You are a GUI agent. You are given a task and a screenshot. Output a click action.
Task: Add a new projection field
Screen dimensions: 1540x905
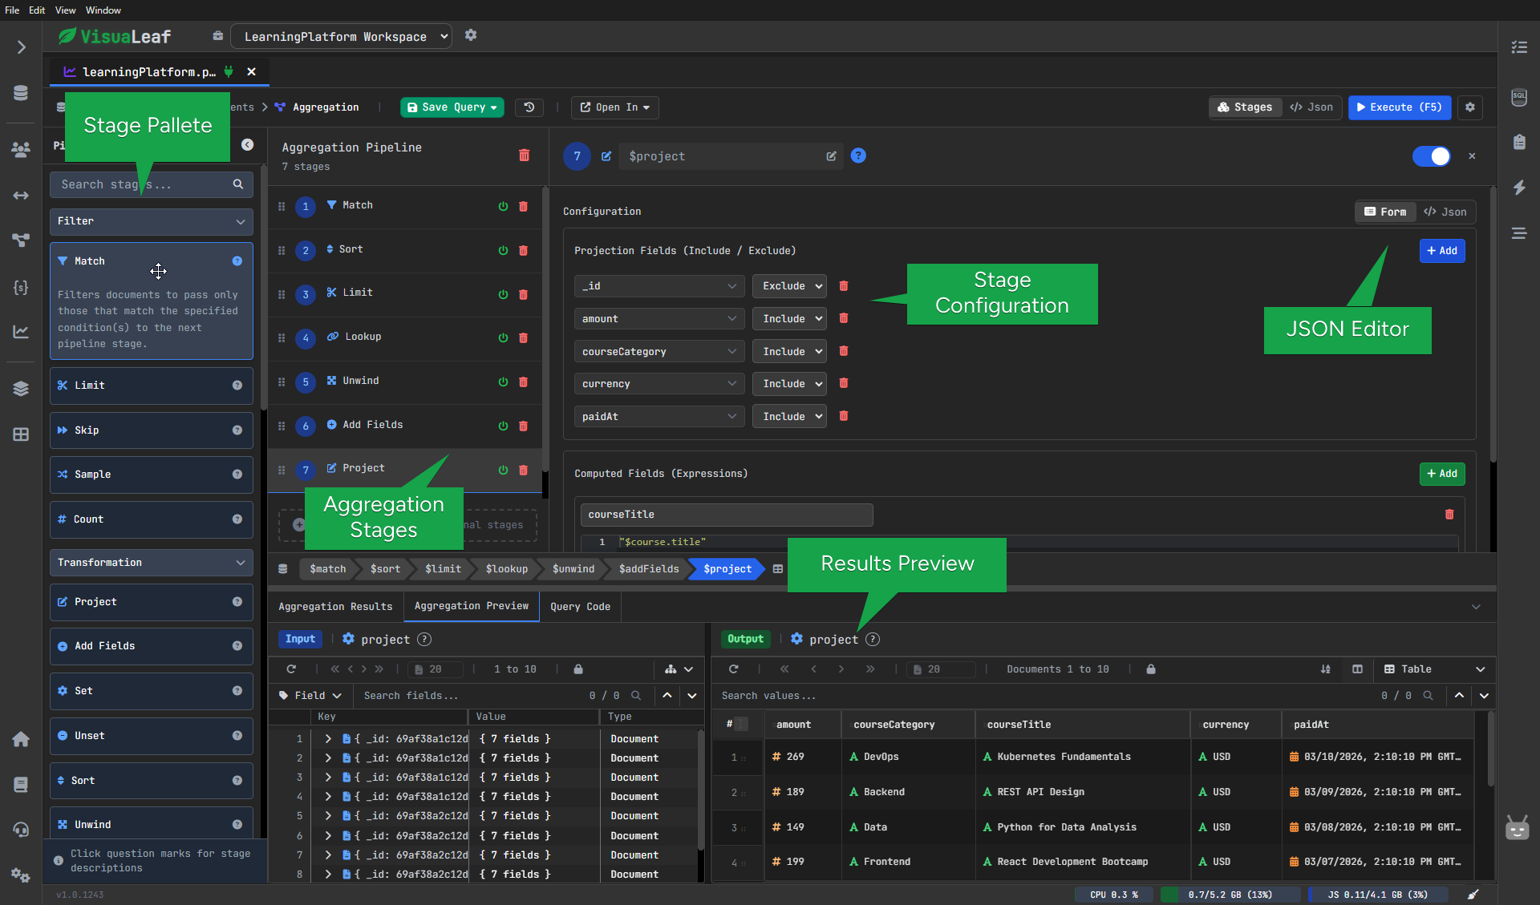tap(1442, 251)
